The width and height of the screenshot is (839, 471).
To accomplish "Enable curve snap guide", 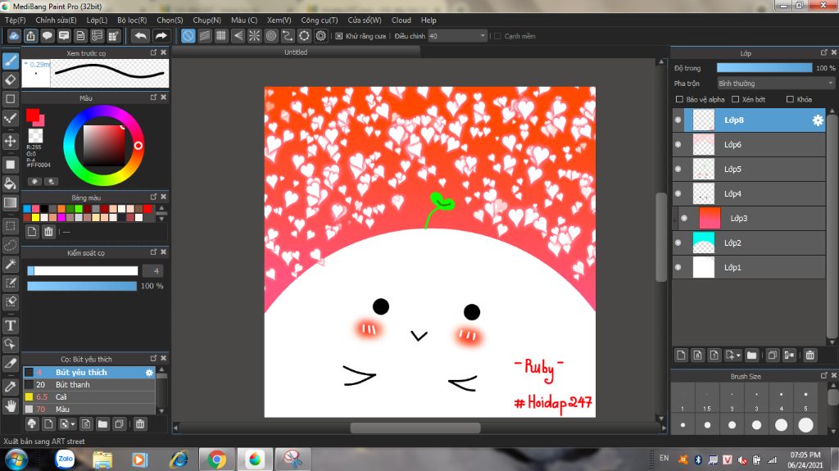I will [288, 36].
